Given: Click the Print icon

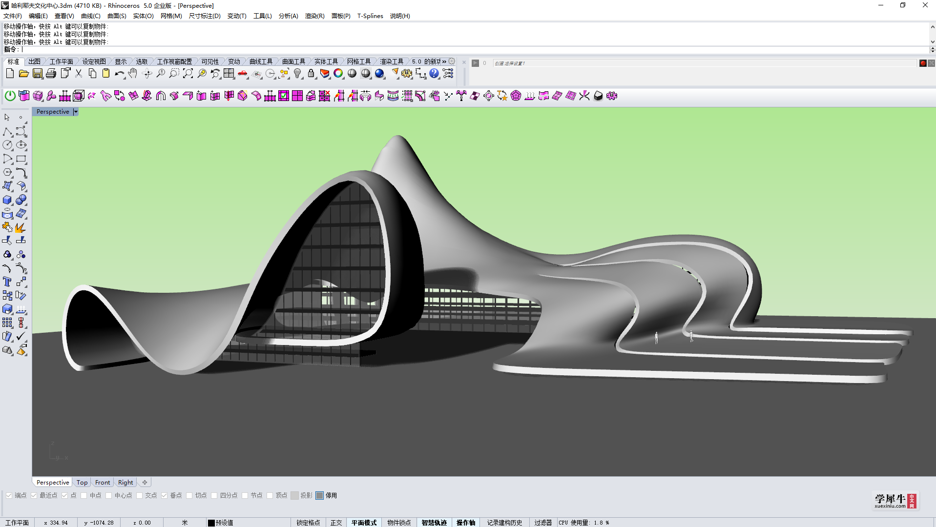Looking at the screenshot, I should click(x=51, y=74).
